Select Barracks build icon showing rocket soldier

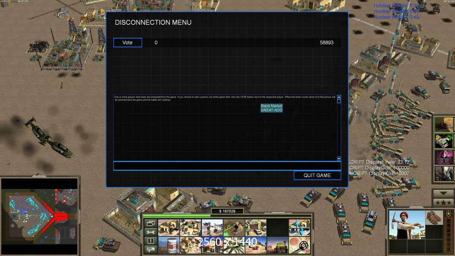pos(212,227)
